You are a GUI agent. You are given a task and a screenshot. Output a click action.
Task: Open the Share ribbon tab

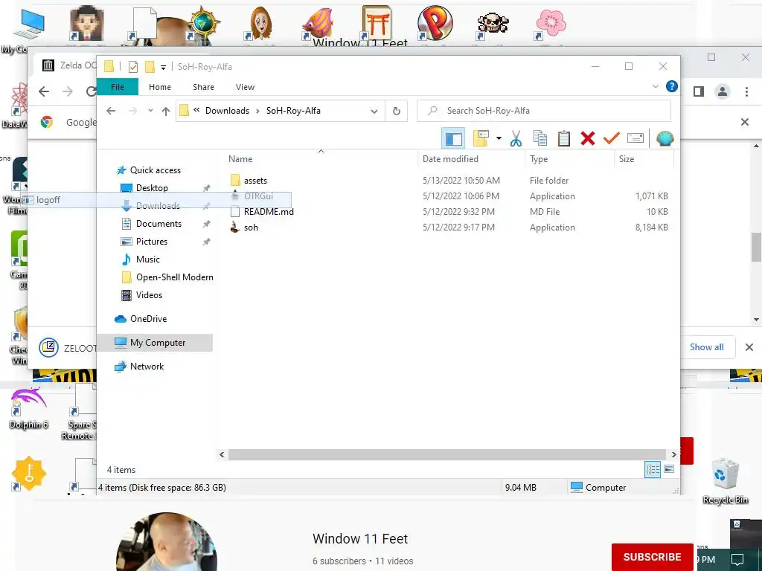(203, 87)
